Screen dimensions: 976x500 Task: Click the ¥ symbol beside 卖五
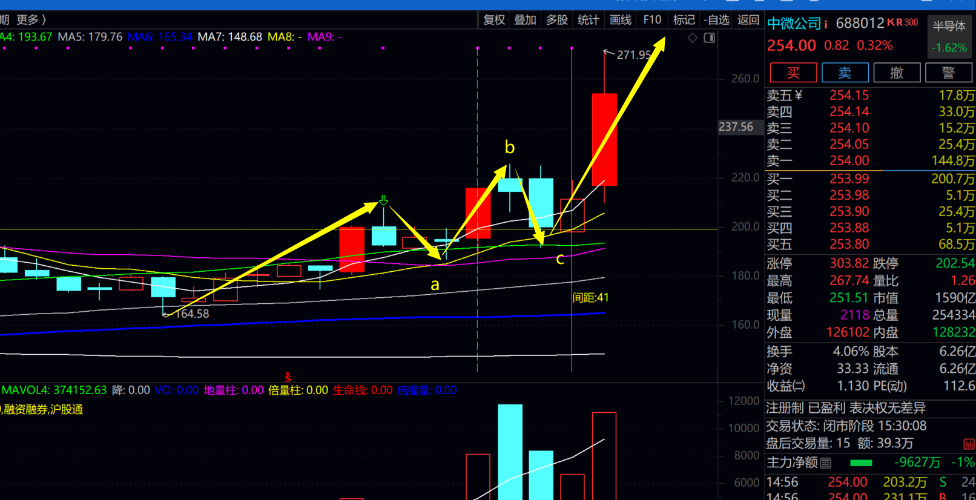tap(799, 95)
